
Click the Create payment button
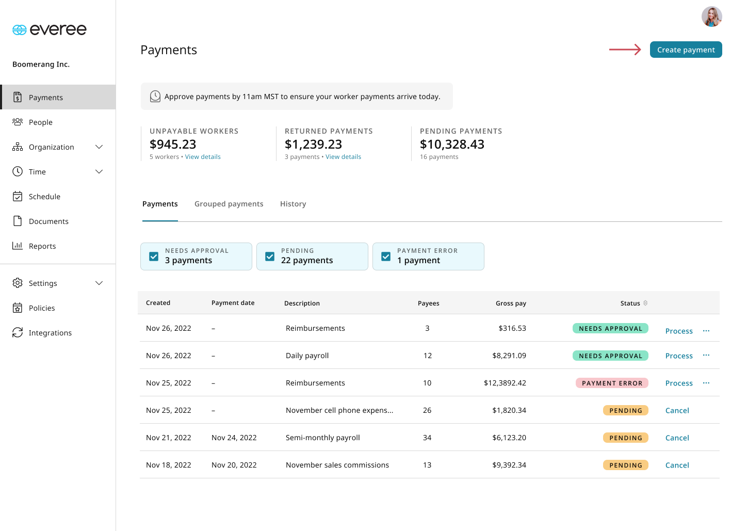point(686,50)
